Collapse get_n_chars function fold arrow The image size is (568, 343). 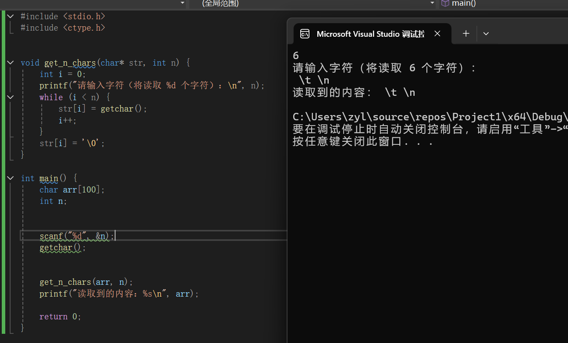coord(11,63)
